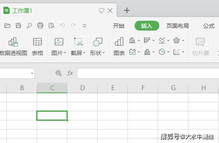This screenshot has height=143, width=219.
Task: Expand the quick access toolbar customize arrow
Action: click(x=84, y=26)
